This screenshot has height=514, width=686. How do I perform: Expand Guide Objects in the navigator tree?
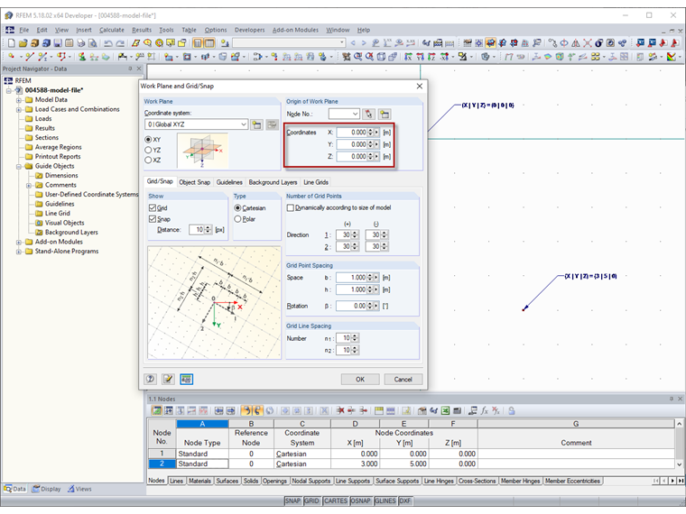[18, 166]
